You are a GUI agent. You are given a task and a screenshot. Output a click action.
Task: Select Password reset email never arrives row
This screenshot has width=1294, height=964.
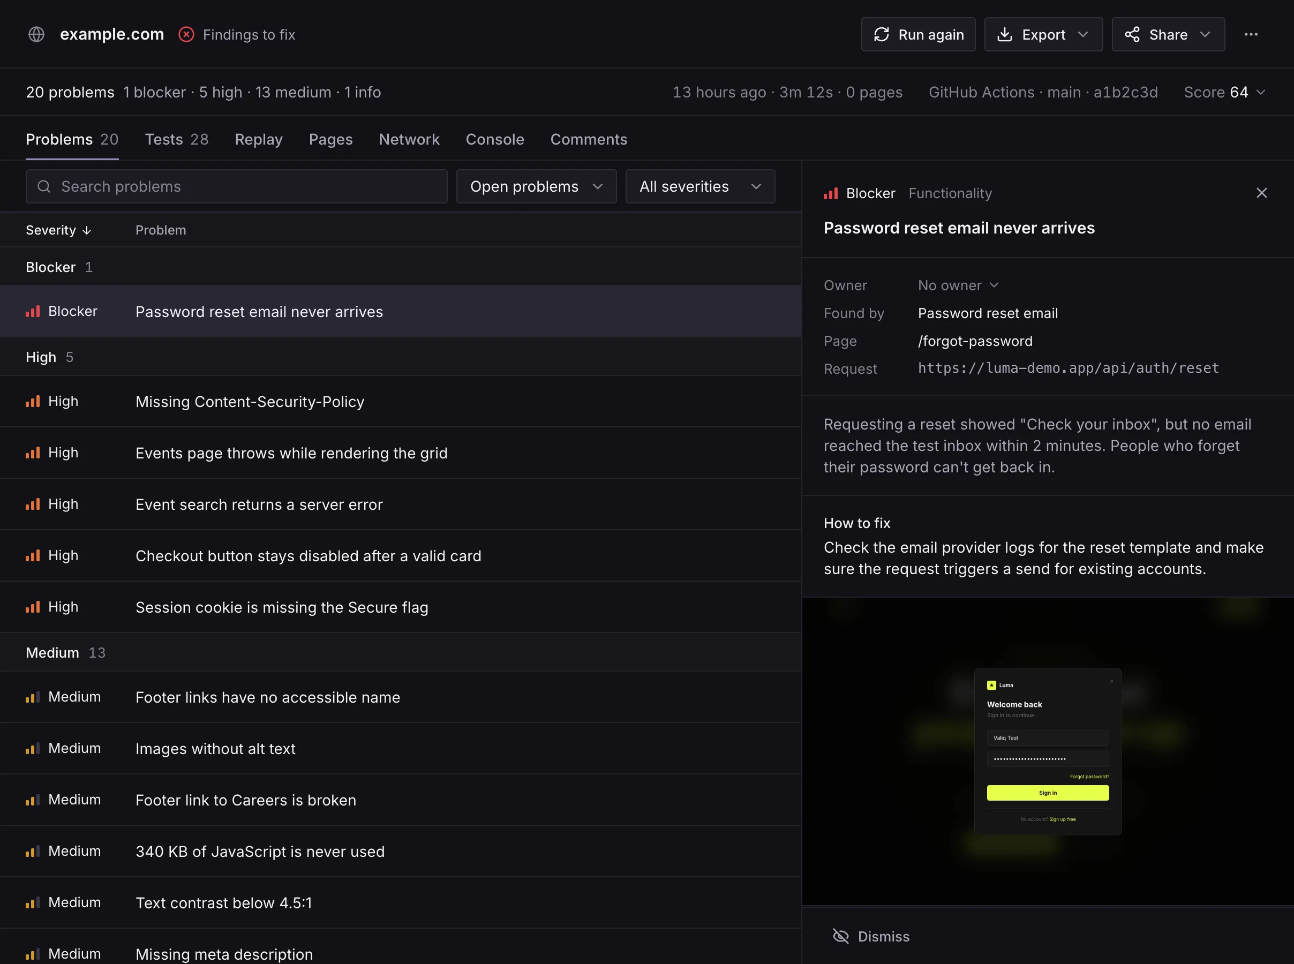point(400,311)
